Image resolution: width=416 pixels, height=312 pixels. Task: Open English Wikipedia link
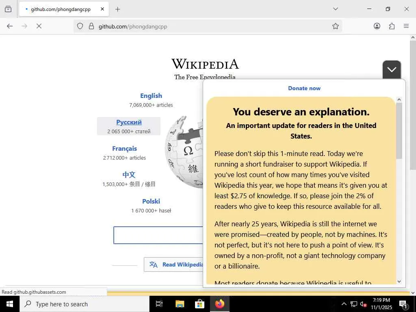click(x=151, y=95)
